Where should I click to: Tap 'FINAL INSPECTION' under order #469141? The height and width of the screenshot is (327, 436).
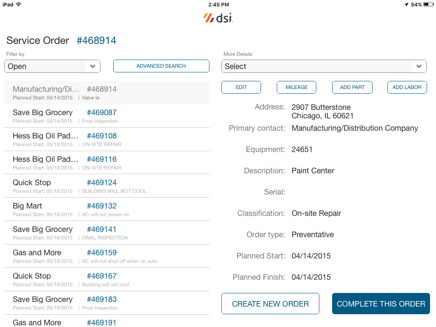coord(105,238)
